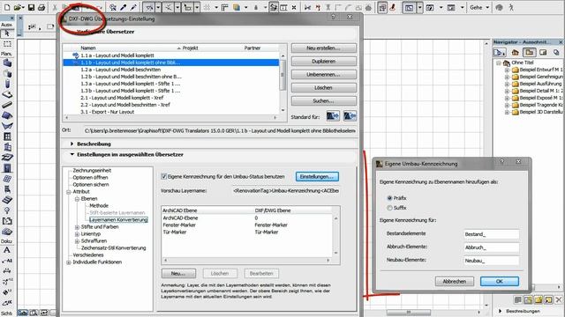Click the 'Neu erstellen...' button

(324, 48)
